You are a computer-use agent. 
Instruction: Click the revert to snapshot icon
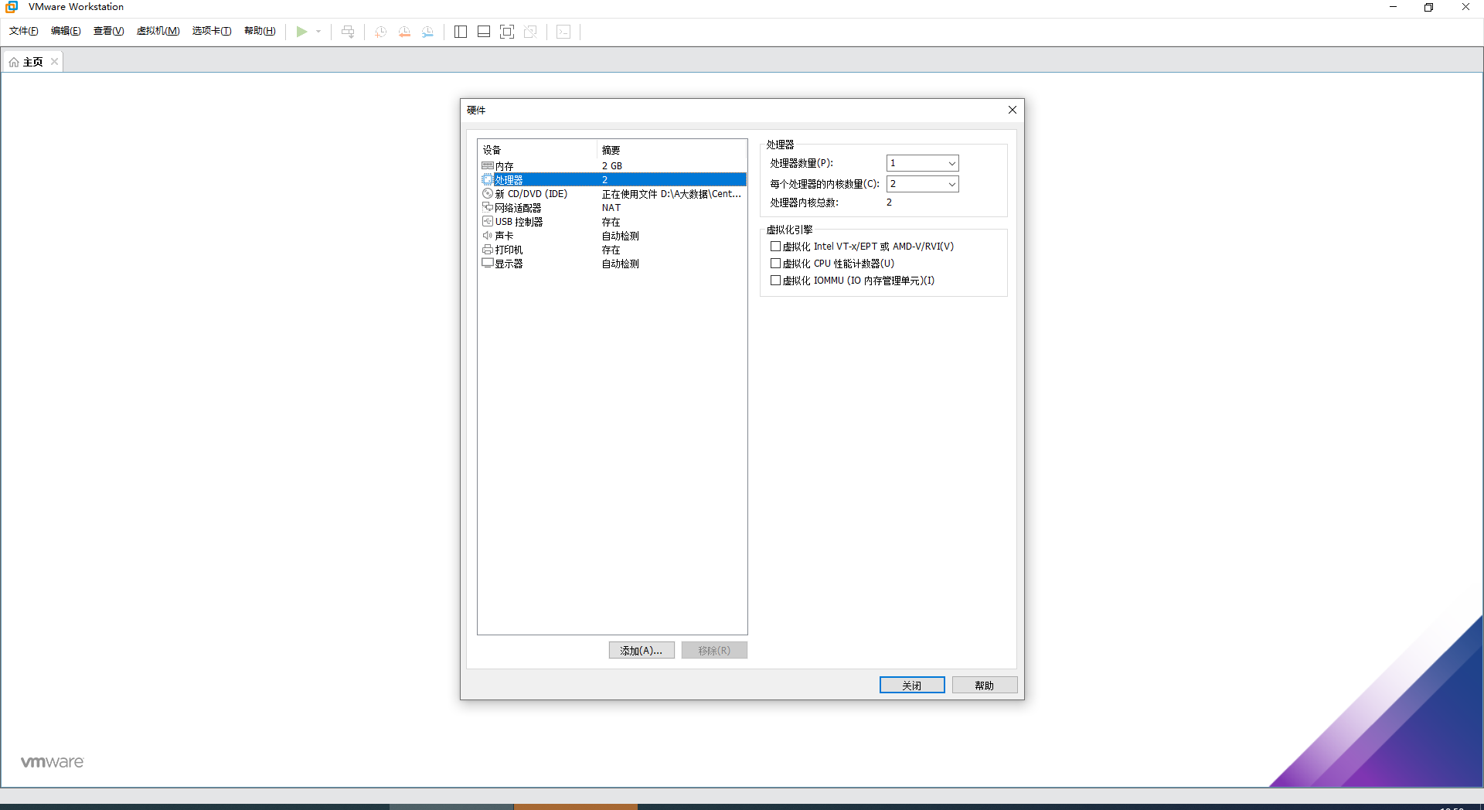[x=404, y=32]
